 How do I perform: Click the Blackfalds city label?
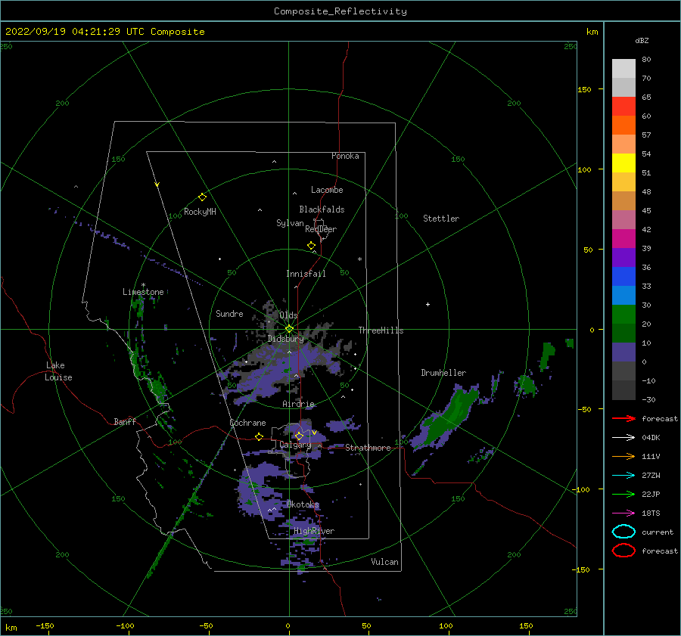(x=322, y=209)
